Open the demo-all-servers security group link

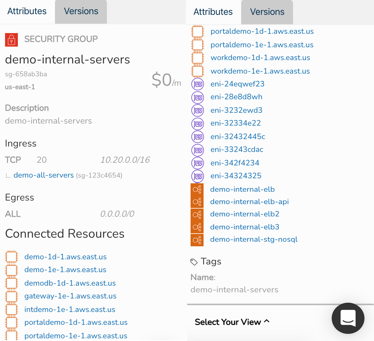[43, 175]
